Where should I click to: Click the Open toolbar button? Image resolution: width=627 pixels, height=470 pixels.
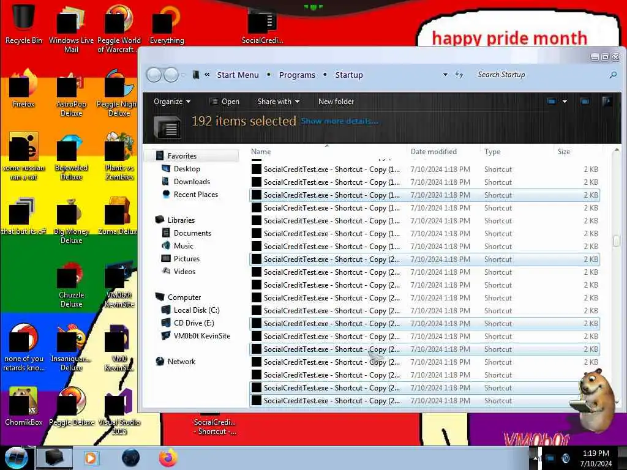pos(225,102)
